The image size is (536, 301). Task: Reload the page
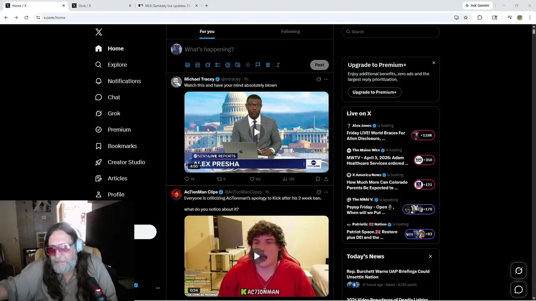(26, 18)
